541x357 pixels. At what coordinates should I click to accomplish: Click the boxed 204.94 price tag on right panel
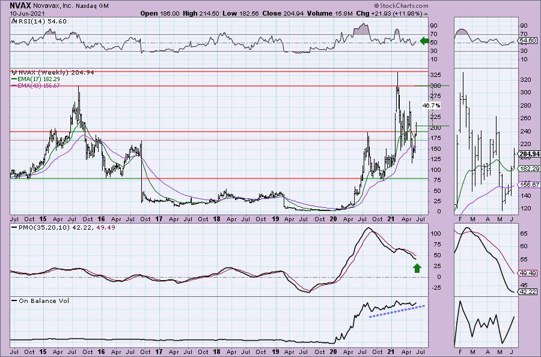(x=529, y=154)
